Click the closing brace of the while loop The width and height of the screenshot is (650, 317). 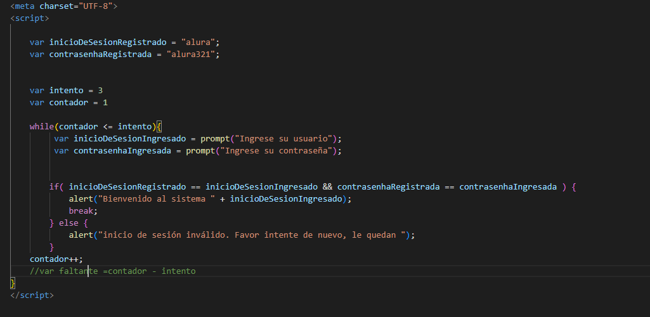click(x=13, y=283)
